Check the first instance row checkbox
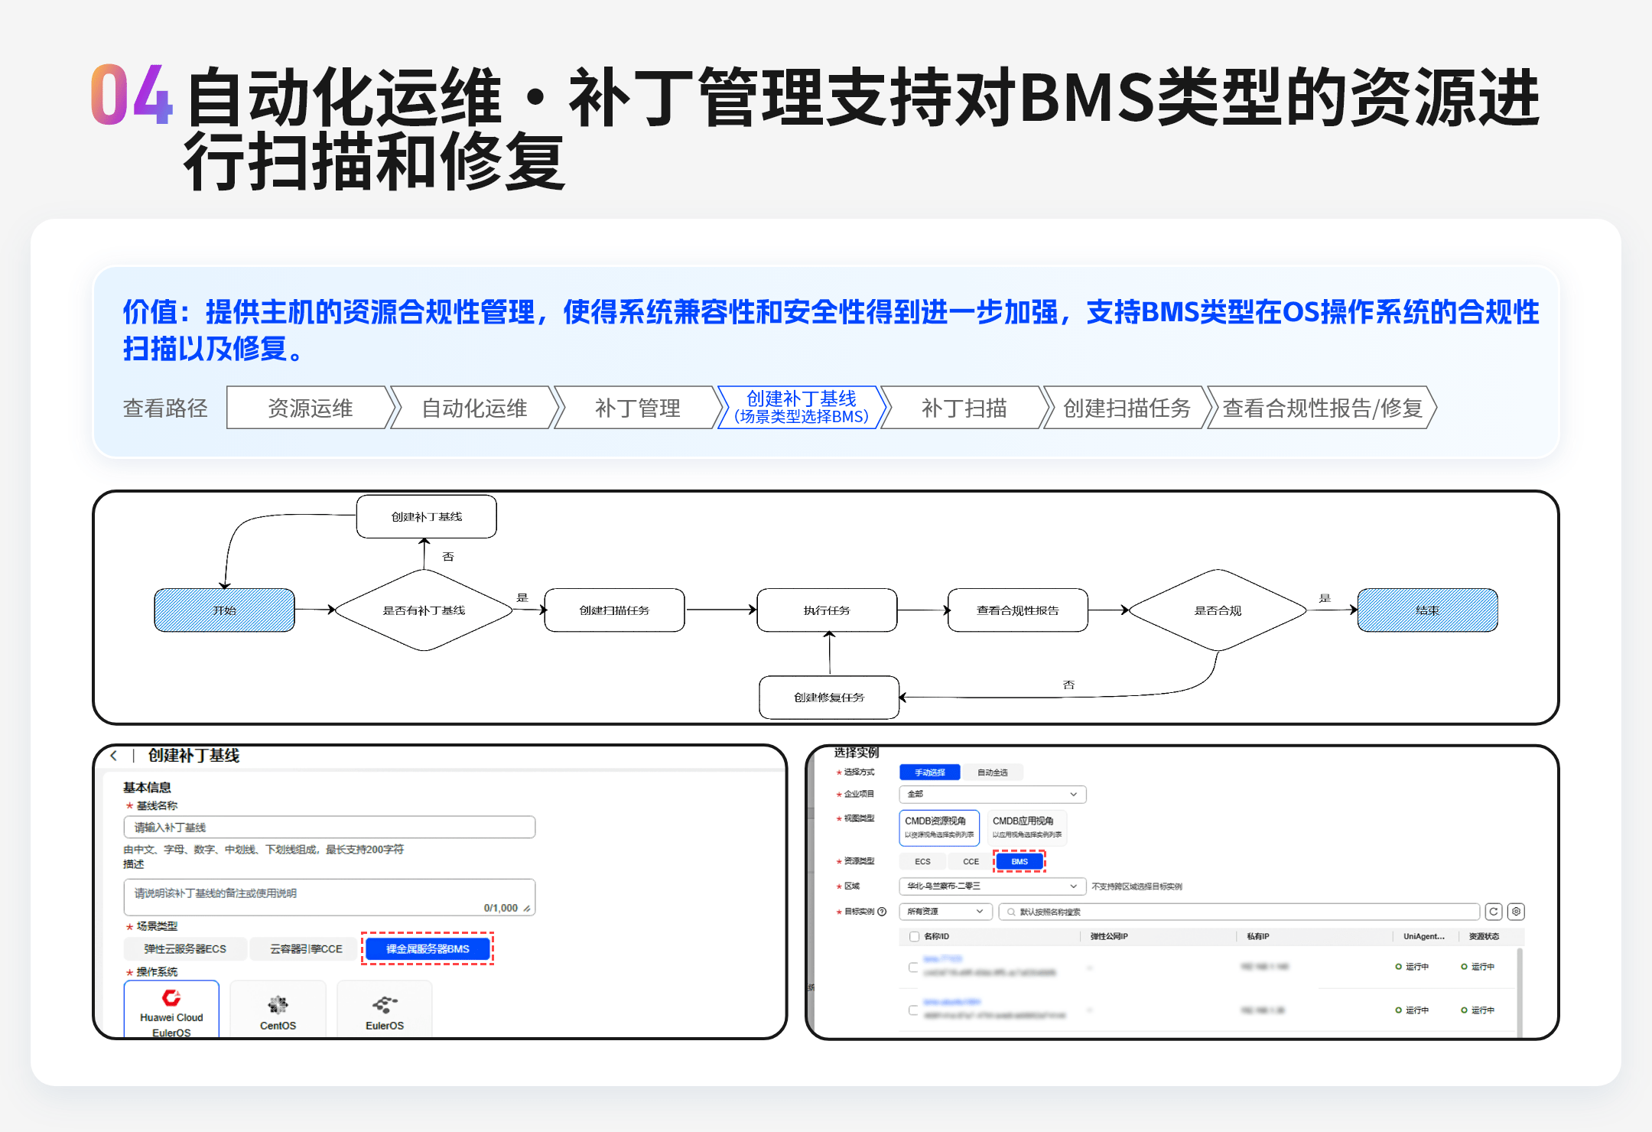 click(913, 968)
